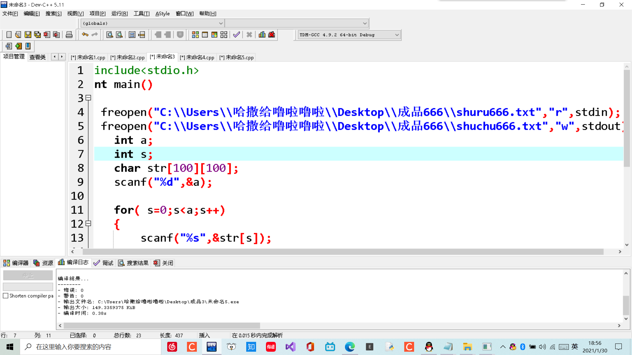
Task: Open the (globals) scope dropdown
Action: pos(221,23)
